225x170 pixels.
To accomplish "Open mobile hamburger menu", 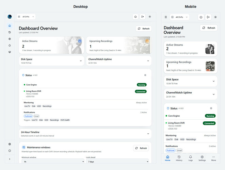I will (x=166, y=17).
